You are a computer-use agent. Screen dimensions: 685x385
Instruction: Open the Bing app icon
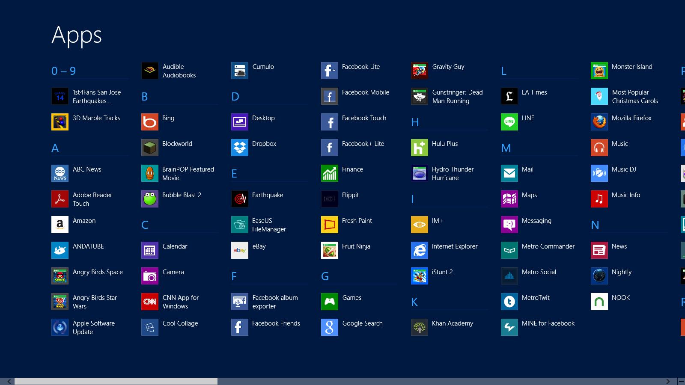[x=150, y=122]
